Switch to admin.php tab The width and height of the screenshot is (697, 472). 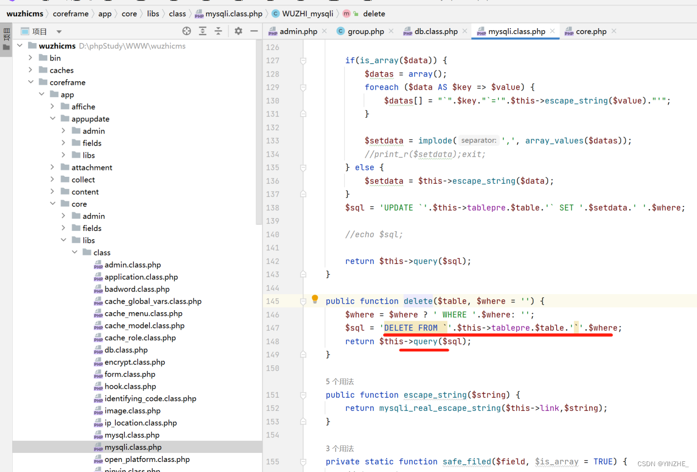(299, 31)
